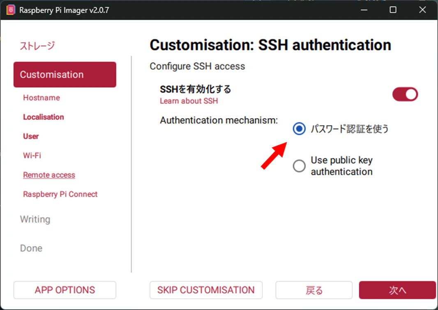This screenshot has width=438, height=310.
Task: Maximize the Raspberry Pi Imager window
Action: click(393, 10)
